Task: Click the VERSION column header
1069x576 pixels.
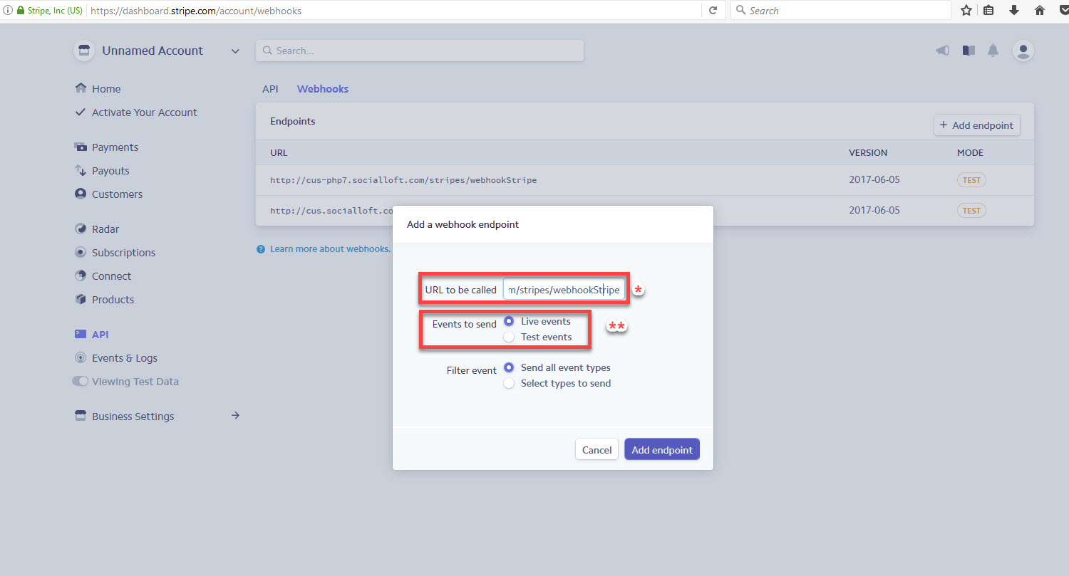Action: point(868,153)
